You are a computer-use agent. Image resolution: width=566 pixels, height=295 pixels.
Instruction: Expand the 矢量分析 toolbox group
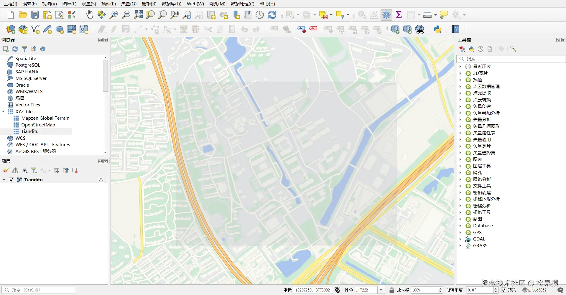pyautogui.click(x=460, y=120)
